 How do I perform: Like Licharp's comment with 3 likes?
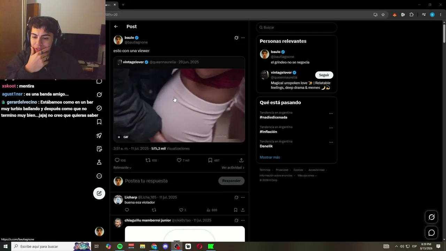(x=181, y=210)
